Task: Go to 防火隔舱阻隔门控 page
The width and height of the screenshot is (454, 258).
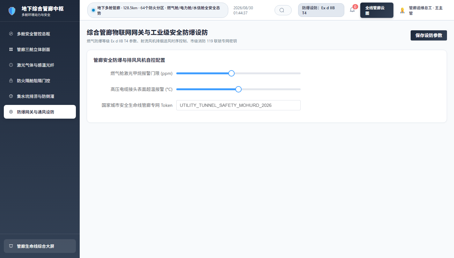Action: 40,81
